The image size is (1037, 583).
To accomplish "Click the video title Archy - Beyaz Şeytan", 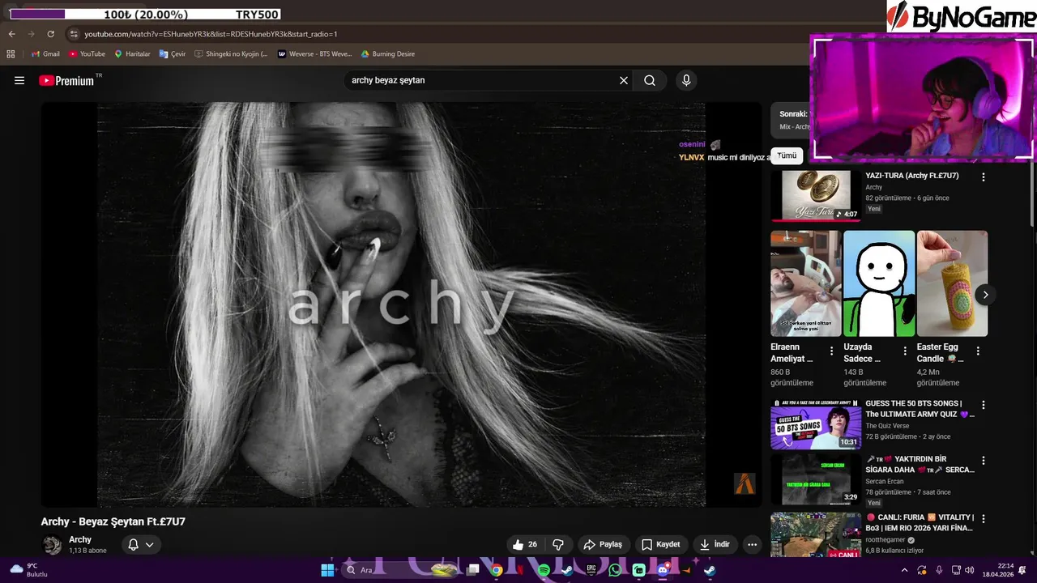I will [113, 521].
